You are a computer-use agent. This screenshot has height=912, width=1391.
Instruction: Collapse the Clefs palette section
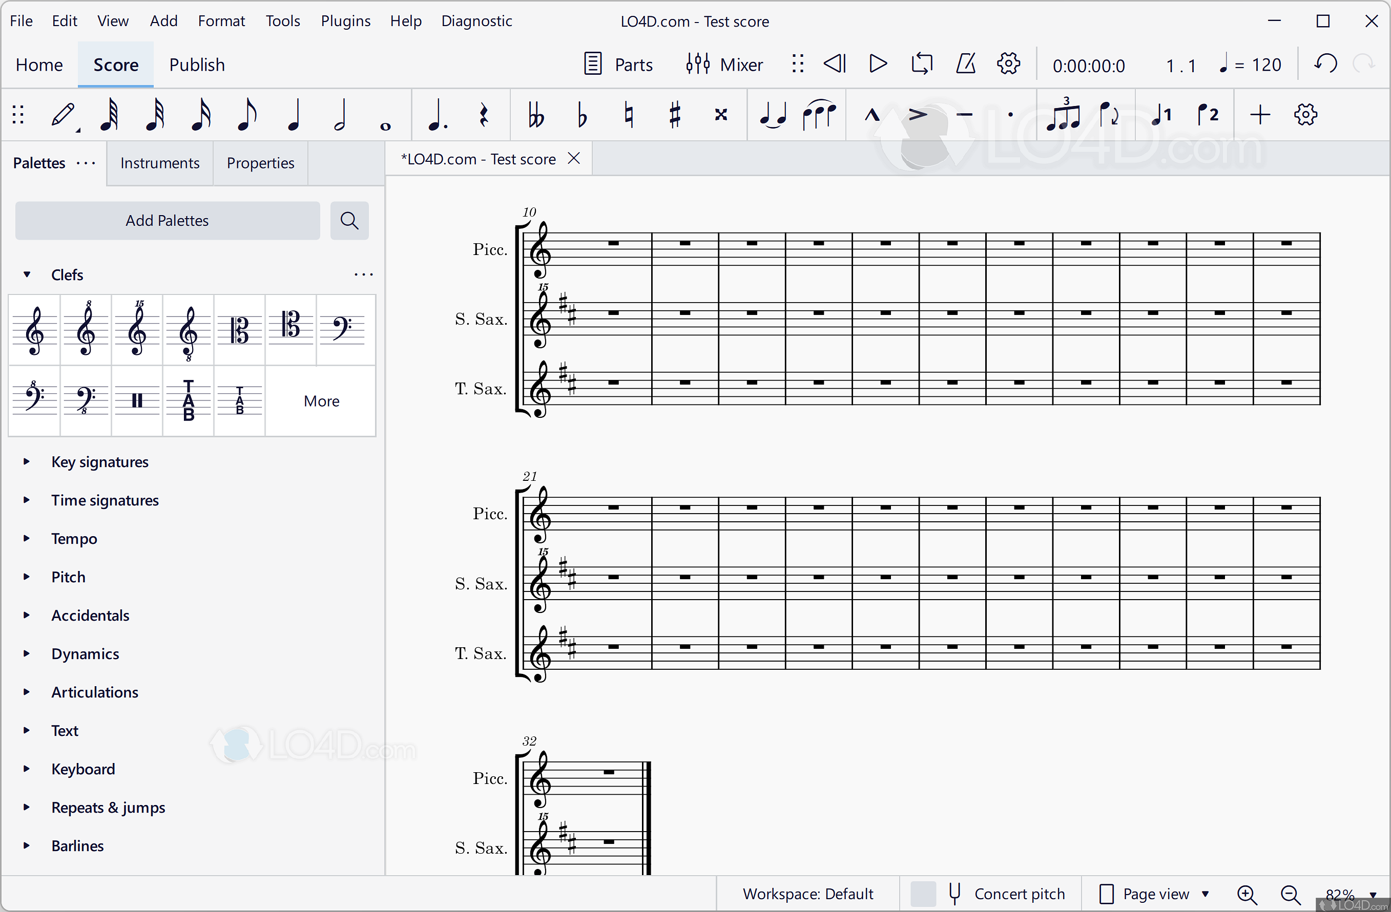pyautogui.click(x=26, y=274)
